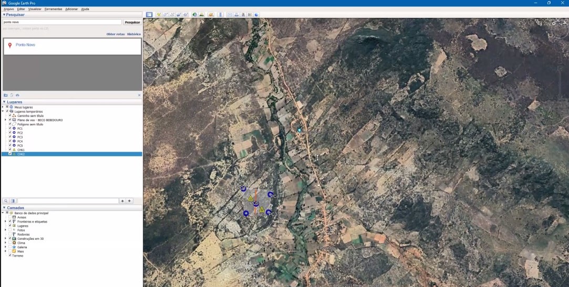Toggle the sidebar visibility toolbar button

click(x=149, y=15)
